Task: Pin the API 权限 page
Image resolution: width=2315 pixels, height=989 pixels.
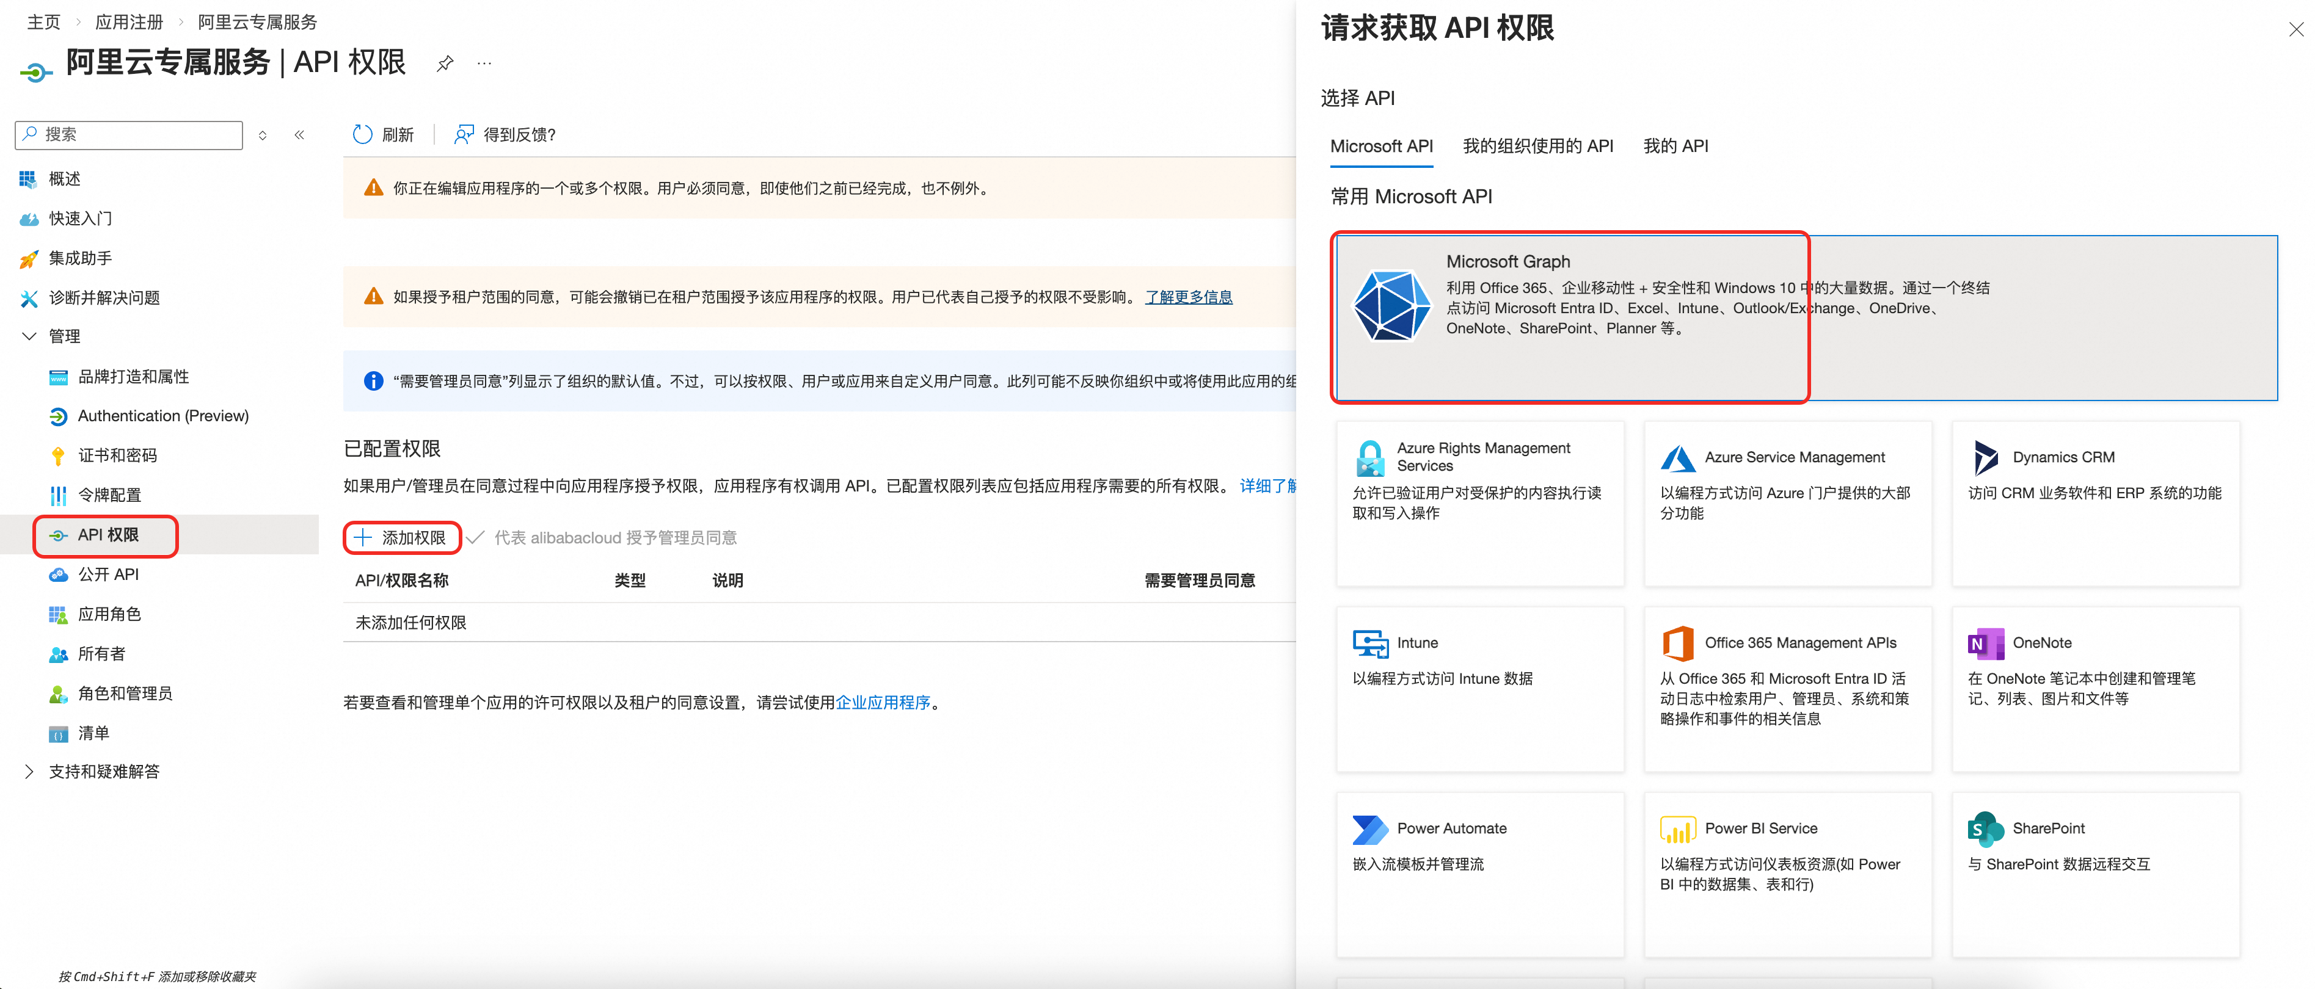Action: [445, 63]
